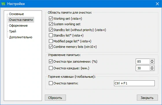This screenshot has width=162, height=105.
Task: Open the Дополнительно settings section
Action: point(21,37)
